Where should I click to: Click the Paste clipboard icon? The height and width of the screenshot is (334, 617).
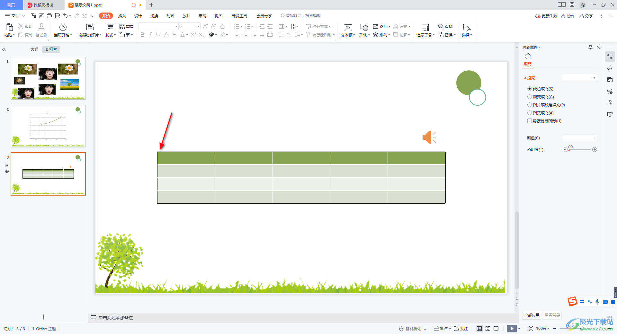[9, 27]
